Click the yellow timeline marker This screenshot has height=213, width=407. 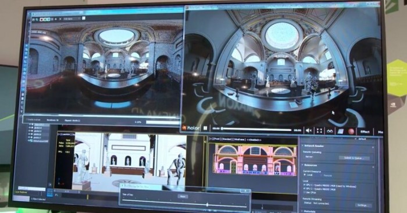87,197
